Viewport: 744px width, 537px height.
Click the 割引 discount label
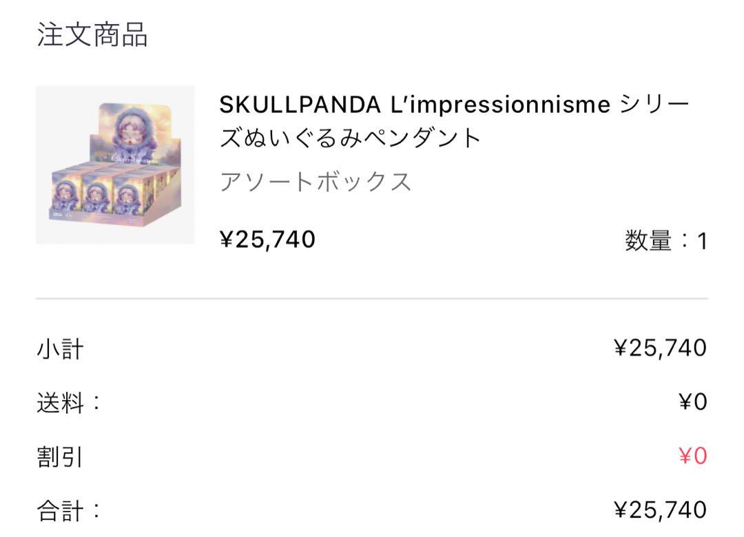[60, 457]
